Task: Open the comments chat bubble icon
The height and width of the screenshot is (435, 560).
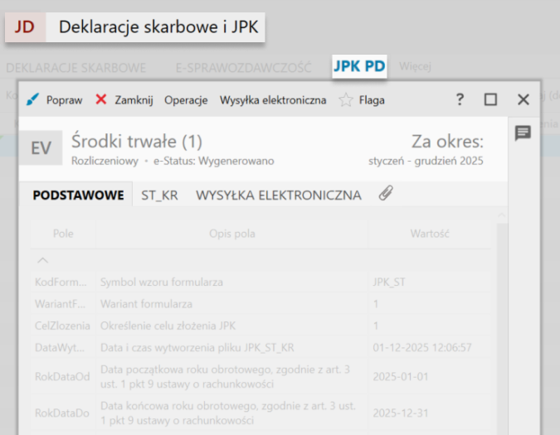Action: point(523,133)
